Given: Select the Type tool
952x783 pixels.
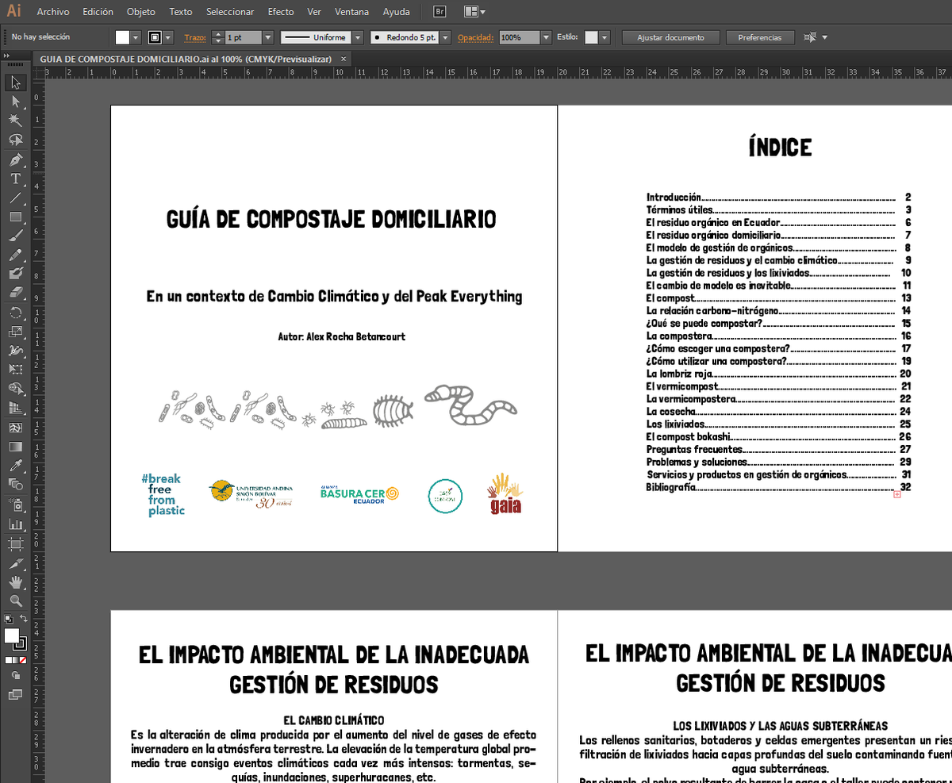Looking at the screenshot, I should 15,178.
